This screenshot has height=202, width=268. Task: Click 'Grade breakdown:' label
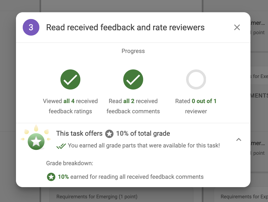[70, 164]
